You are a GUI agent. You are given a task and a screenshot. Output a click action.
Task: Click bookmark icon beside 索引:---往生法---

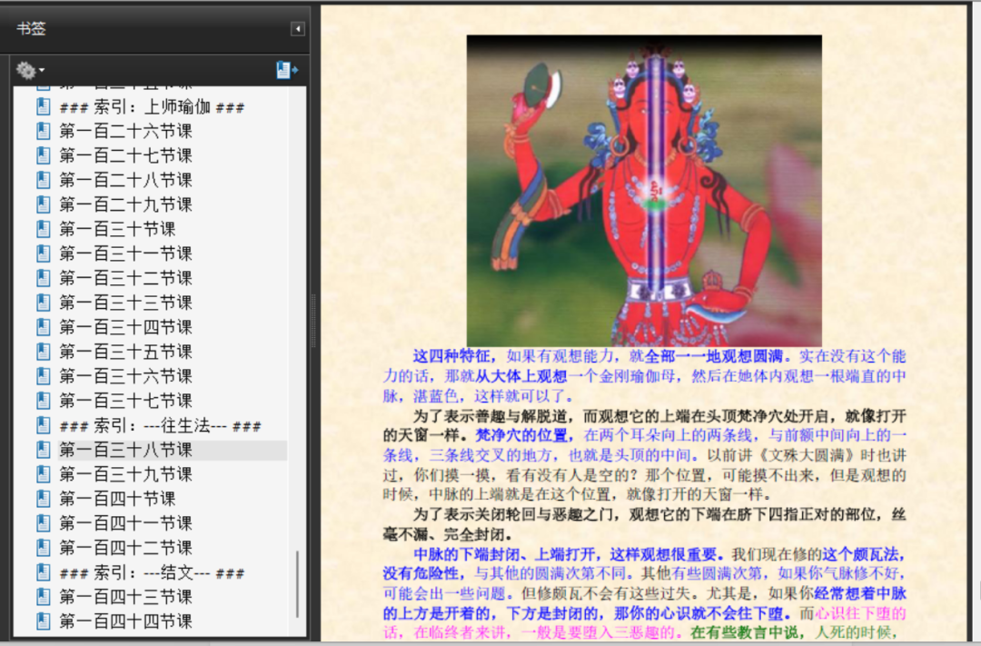[x=44, y=425]
